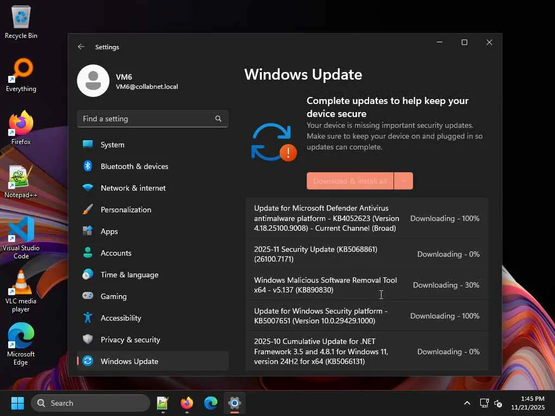Open Personalization settings
The image size is (555, 416).
pos(152,210)
